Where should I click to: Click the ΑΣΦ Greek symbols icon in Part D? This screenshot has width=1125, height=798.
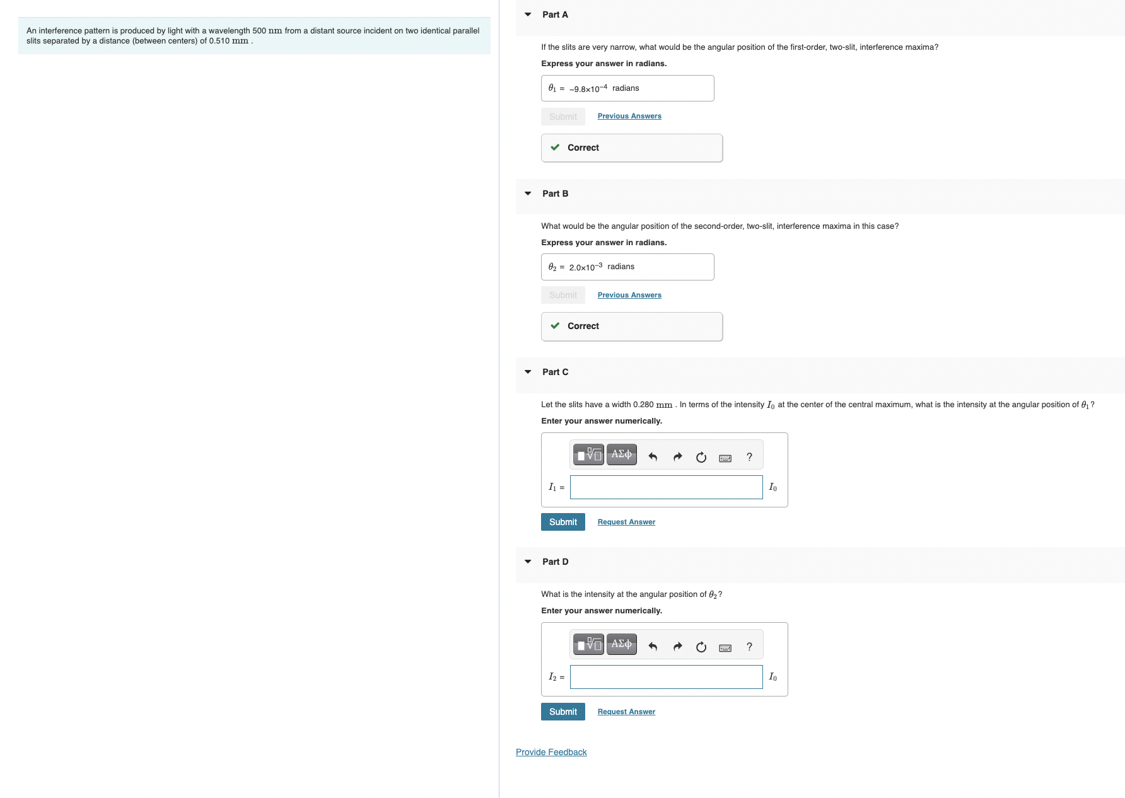pyautogui.click(x=620, y=644)
